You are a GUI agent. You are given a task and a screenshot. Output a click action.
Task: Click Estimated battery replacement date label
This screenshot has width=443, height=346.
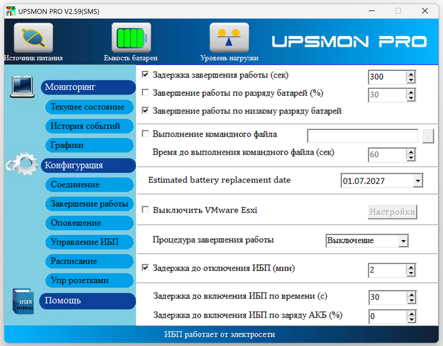point(219,180)
